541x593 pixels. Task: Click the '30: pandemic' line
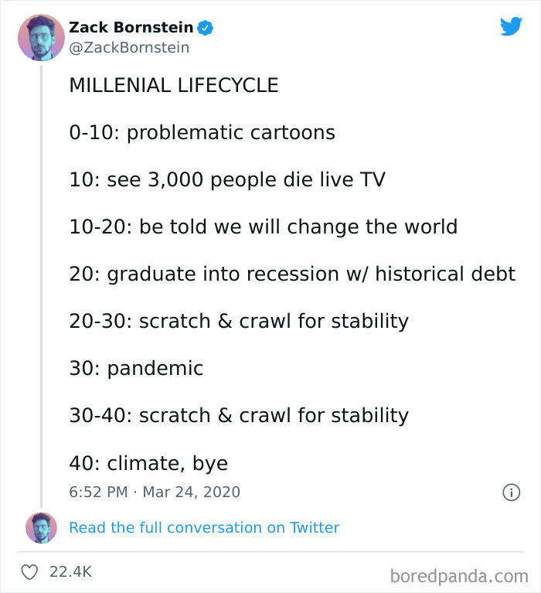point(136,368)
